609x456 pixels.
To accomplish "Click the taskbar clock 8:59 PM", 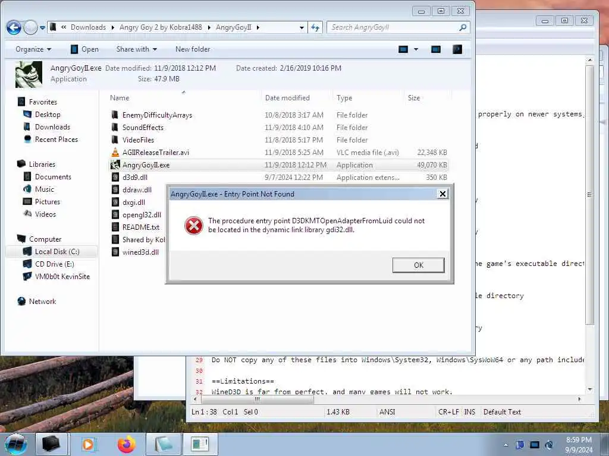I will (x=579, y=440).
